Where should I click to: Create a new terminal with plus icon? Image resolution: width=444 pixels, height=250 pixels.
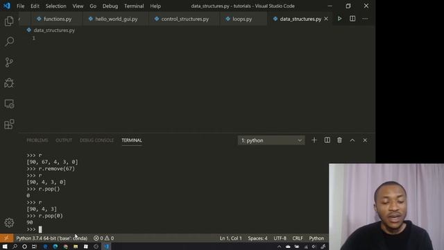tap(314, 140)
